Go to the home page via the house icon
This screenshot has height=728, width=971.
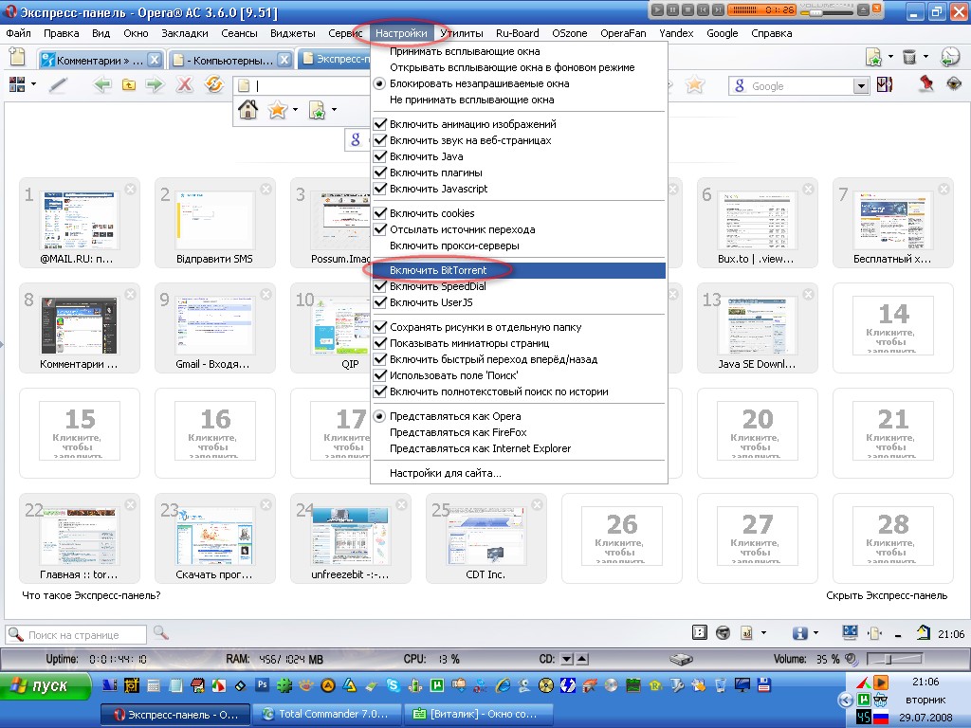coord(247,110)
